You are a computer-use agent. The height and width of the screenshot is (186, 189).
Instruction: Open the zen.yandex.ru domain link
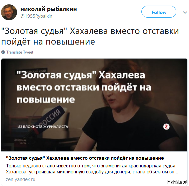pos(21,179)
